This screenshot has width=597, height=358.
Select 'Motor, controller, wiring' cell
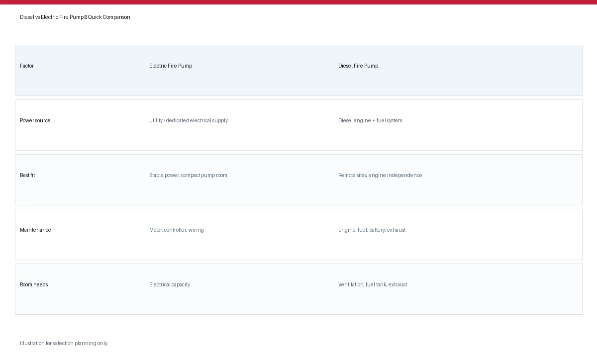[177, 230]
